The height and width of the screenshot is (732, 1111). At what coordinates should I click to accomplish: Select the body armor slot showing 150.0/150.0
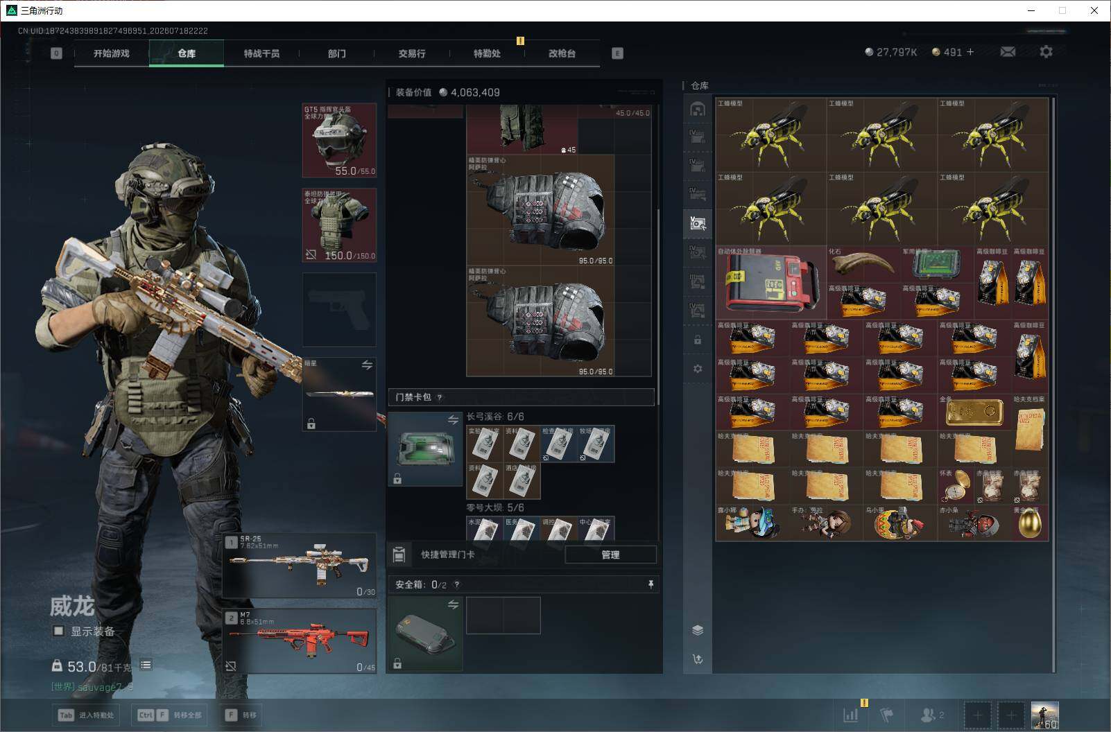click(339, 225)
